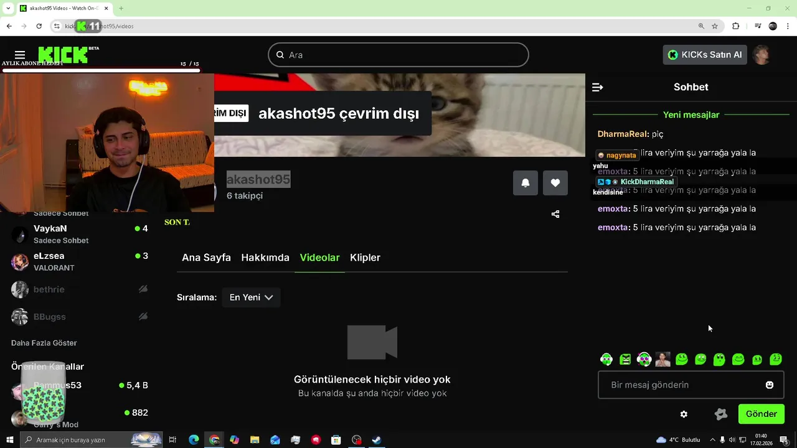Open the Windows Start menu
Viewport: 797px width, 448px height.
pyautogui.click(x=9, y=440)
